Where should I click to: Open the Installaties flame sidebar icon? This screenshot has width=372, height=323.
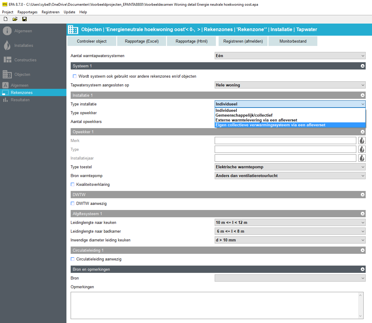[7, 45]
